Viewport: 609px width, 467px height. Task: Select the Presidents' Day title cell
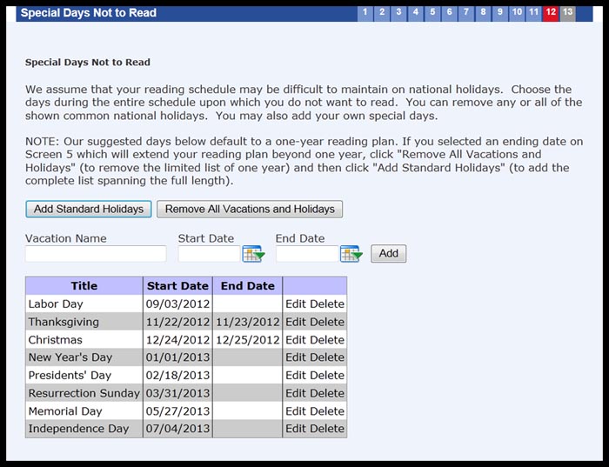(84, 376)
